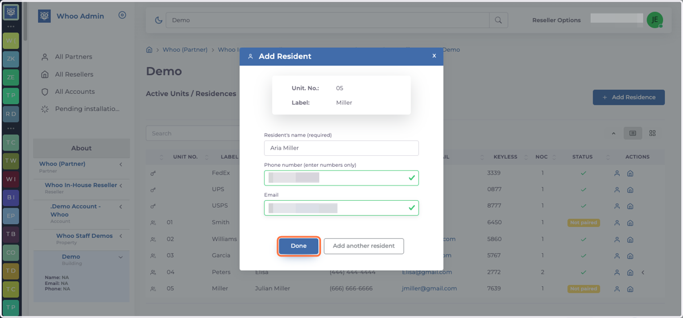Screen dimensions: 683x318
Task: Click phone number (666) 666-6666
Action: click(351, 288)
